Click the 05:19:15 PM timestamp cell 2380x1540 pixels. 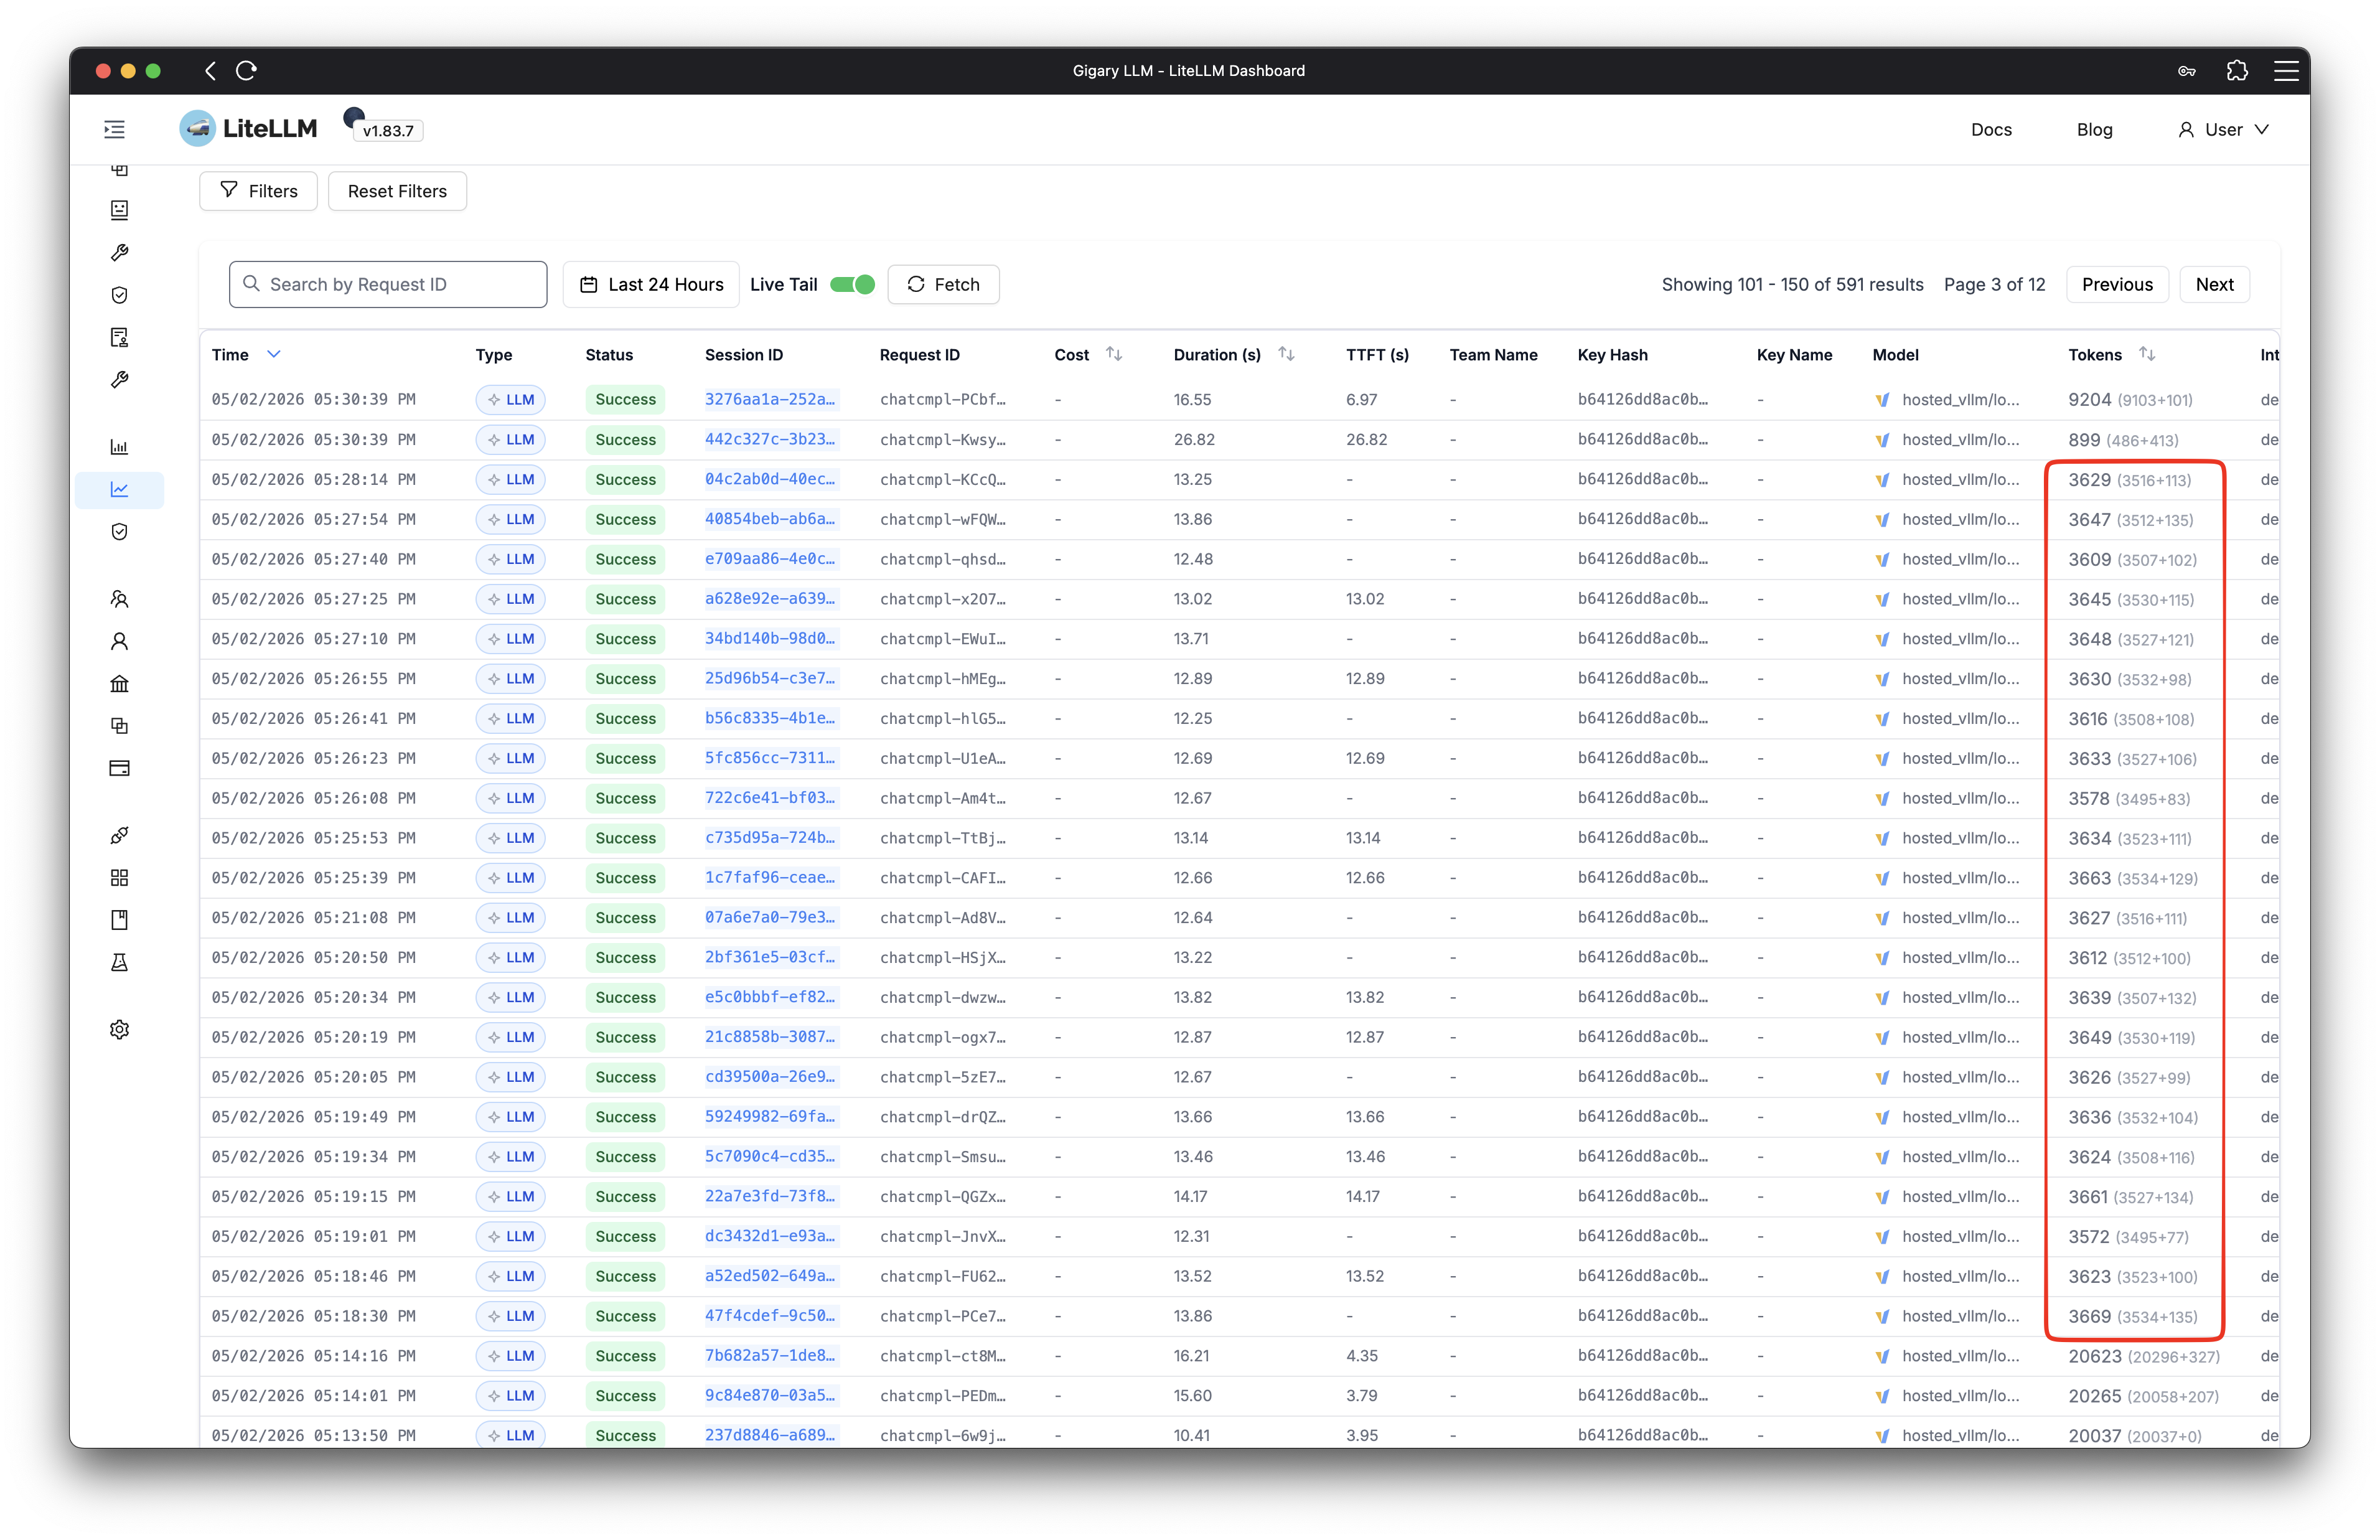(x=313, y=1196)
